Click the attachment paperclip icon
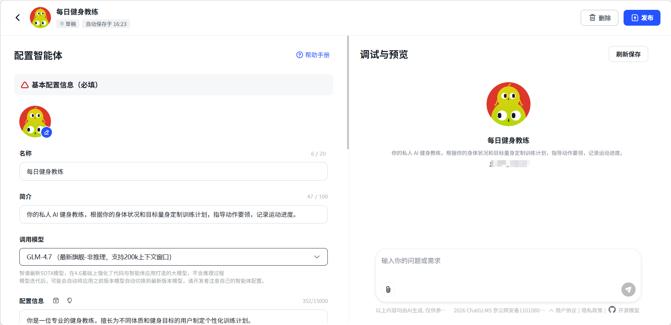671x325 pixels. 388,290
